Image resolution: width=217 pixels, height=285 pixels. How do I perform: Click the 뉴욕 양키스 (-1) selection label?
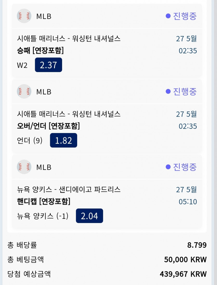pyautogui.click(x=43, y=216)
